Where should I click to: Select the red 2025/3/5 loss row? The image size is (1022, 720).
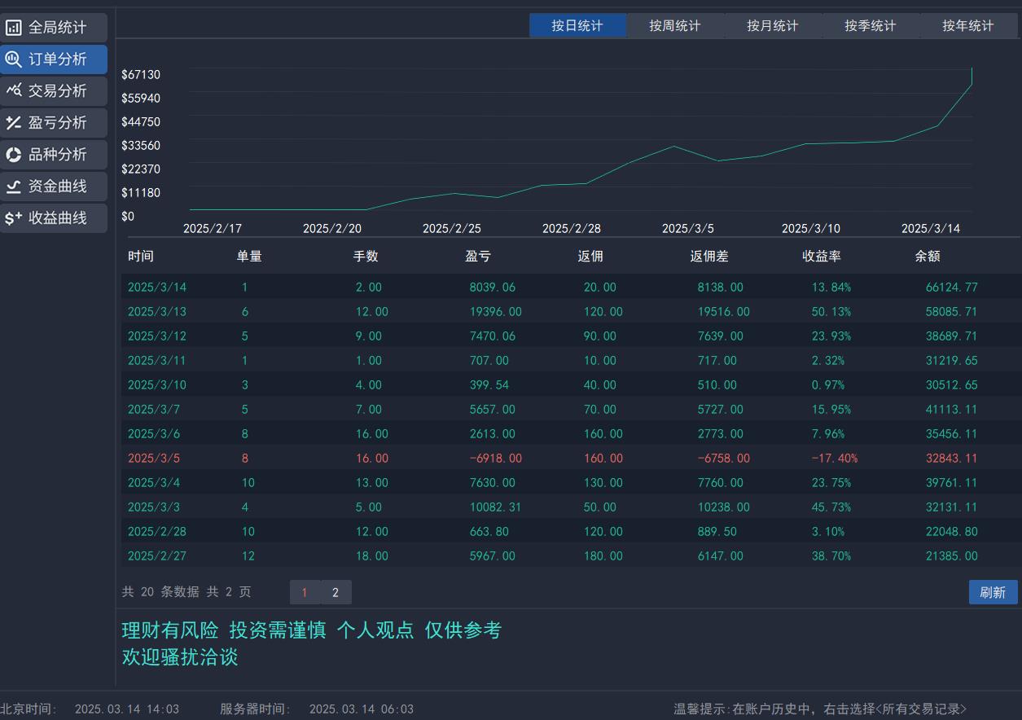489,458
